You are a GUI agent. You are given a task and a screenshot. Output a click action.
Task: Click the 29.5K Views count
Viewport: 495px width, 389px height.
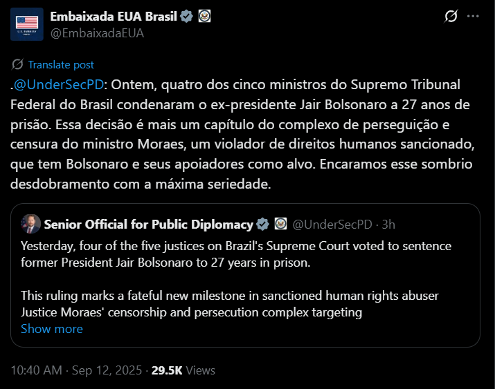[183, 370]
